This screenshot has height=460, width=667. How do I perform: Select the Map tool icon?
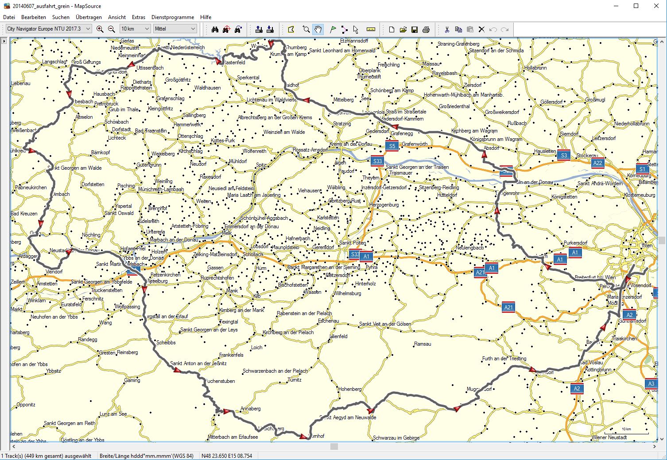pyautogui.click(x=291, y=29)
